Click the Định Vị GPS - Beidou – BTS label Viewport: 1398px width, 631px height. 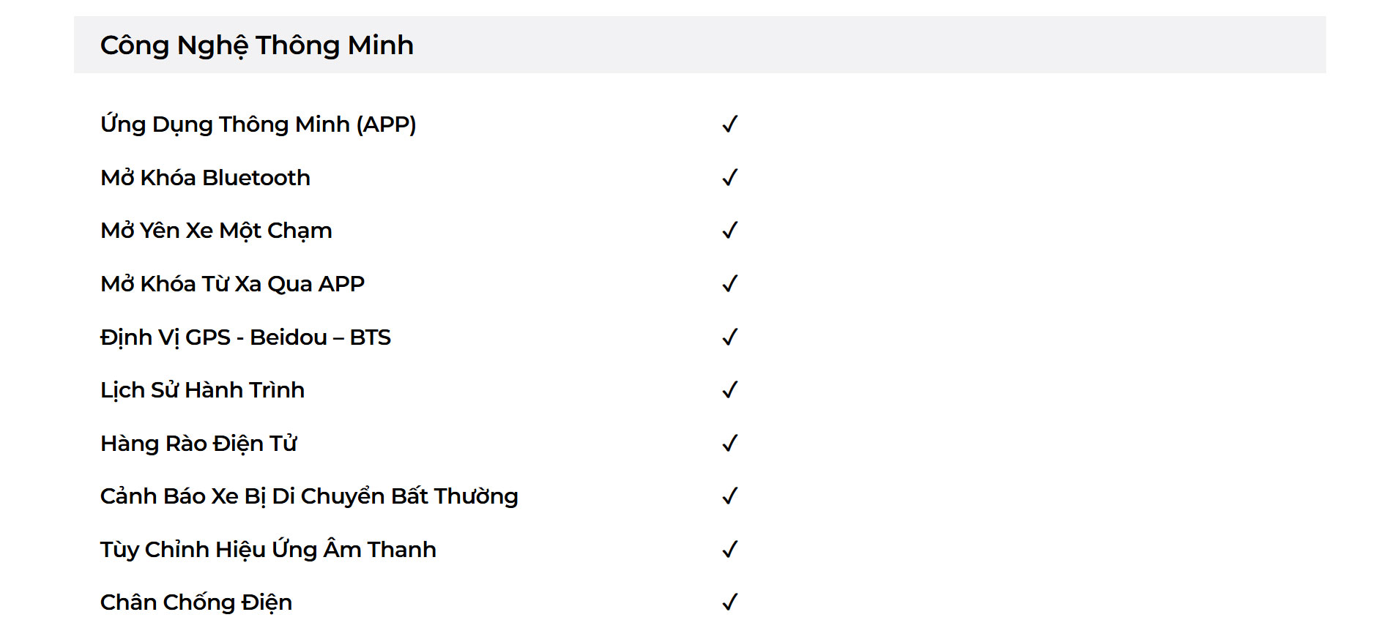(x=246, y=337)
